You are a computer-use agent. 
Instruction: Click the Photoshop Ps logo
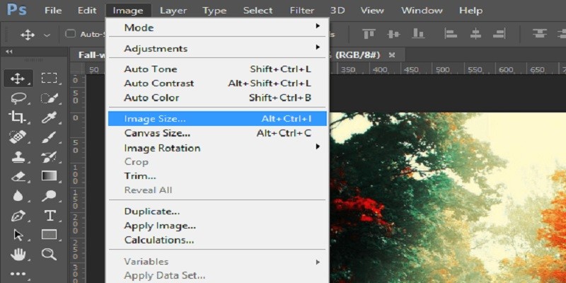[16, 9]
